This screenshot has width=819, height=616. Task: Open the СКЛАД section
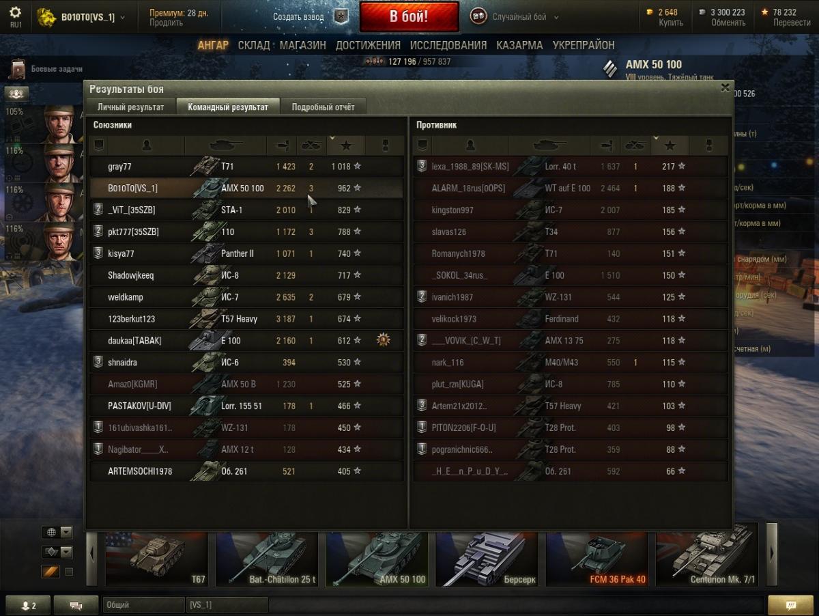click(x=254, y=45)
